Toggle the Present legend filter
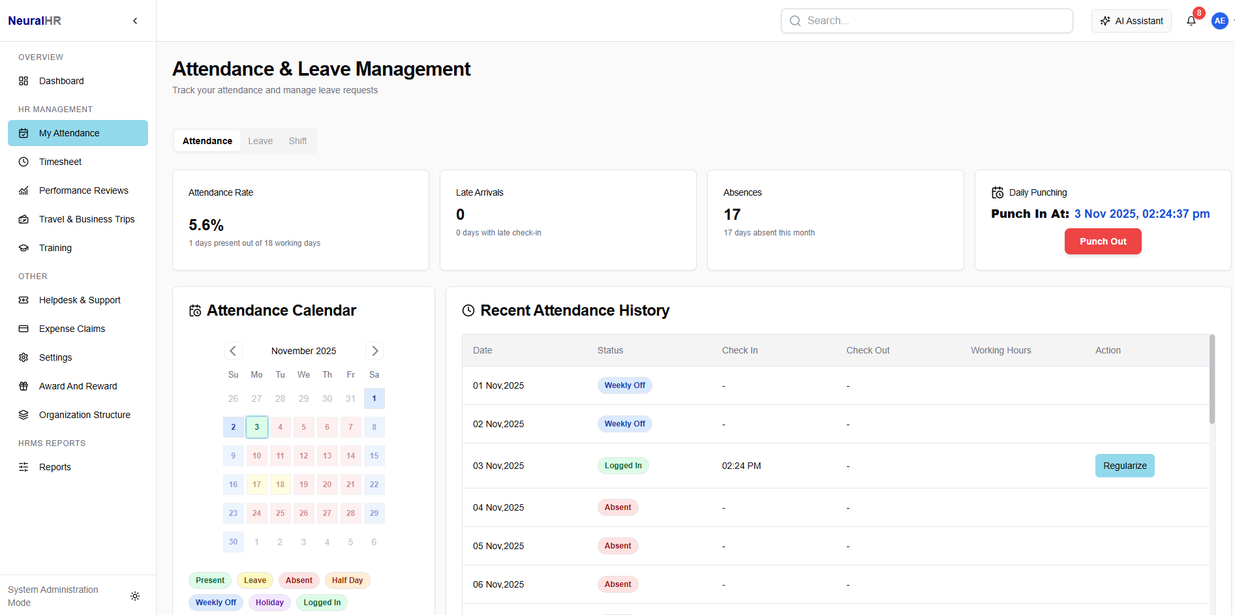 coord(209,580)
